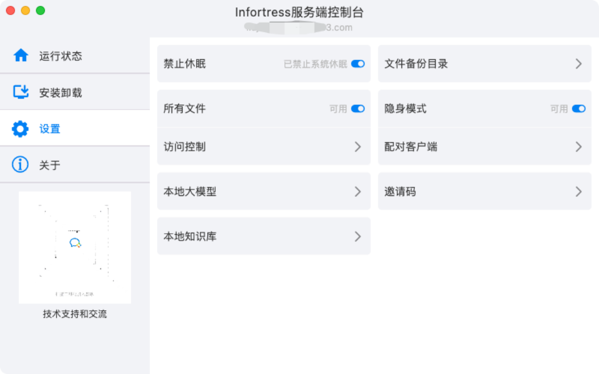Click the 可用 status in 所有文件 row
599x374 pixels.
coord(338,109)
